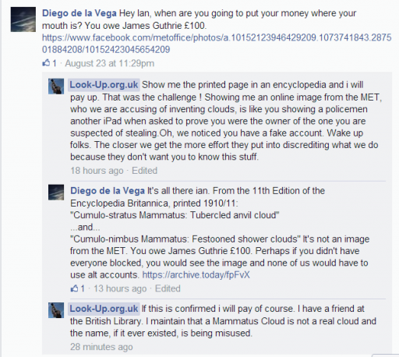Open the archive.today/fpFvX link
The image size is (399, 357).
point(196,274)
